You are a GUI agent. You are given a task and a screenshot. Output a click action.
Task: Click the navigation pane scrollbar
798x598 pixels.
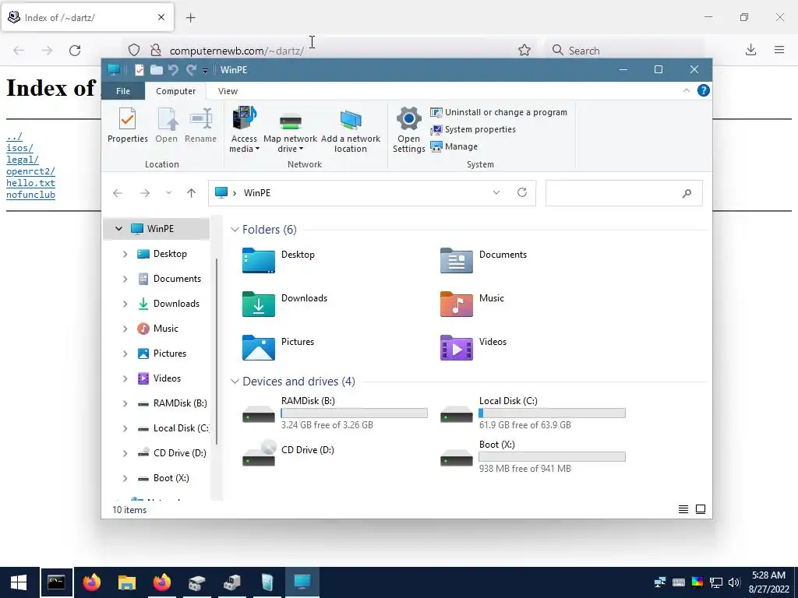coord(217,351)
